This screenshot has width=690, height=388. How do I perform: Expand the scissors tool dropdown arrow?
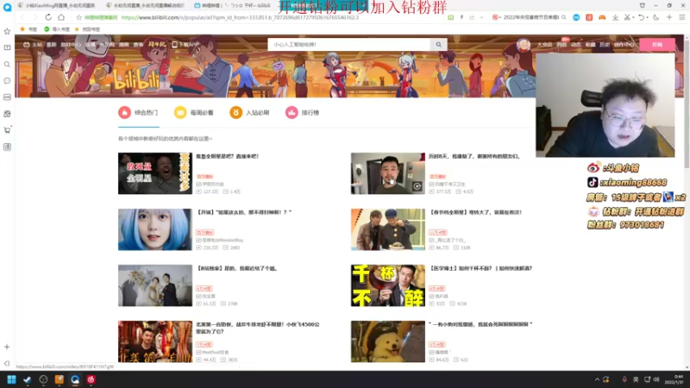coord(633,17)
